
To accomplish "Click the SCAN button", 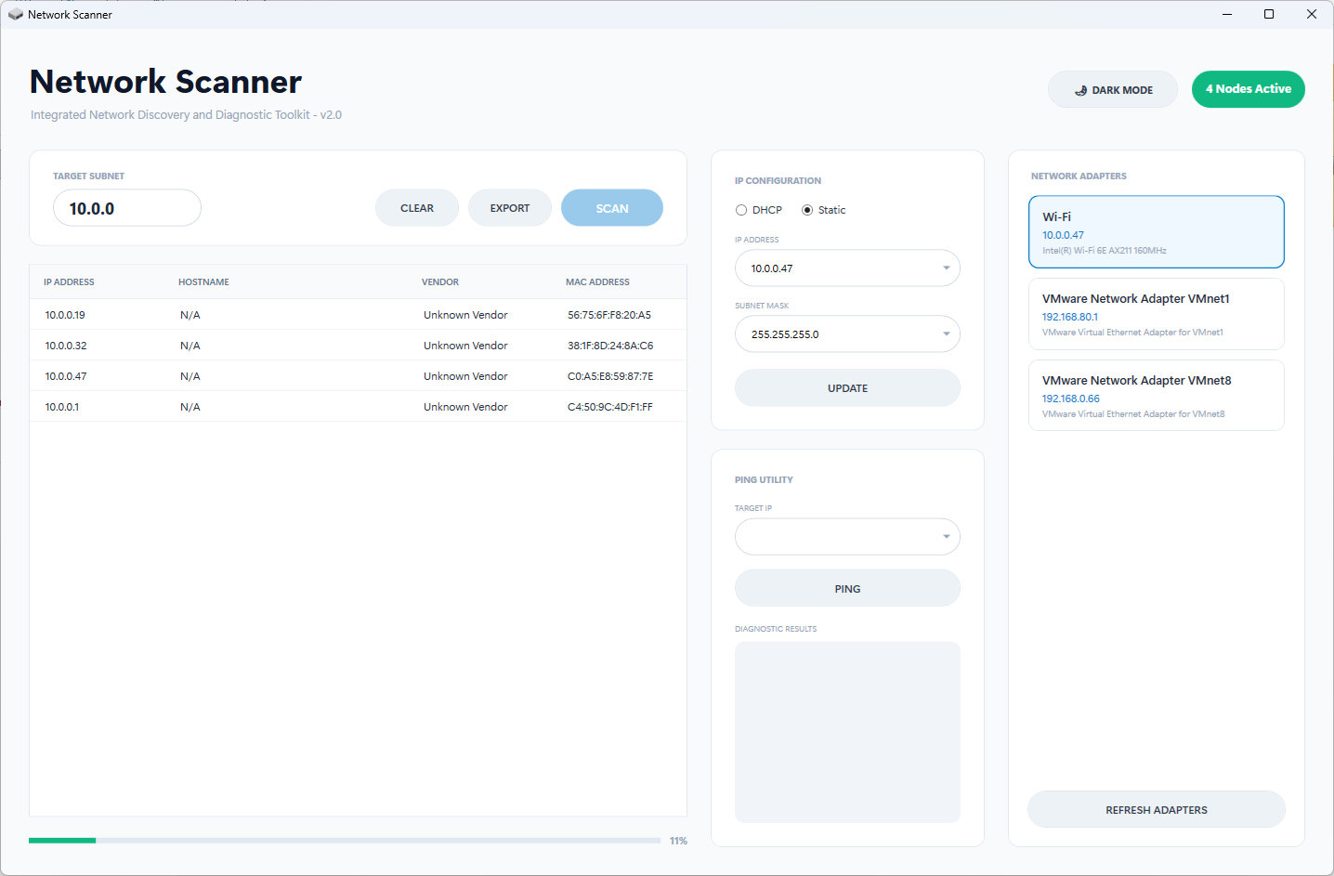I will click(x=612, y=208).
